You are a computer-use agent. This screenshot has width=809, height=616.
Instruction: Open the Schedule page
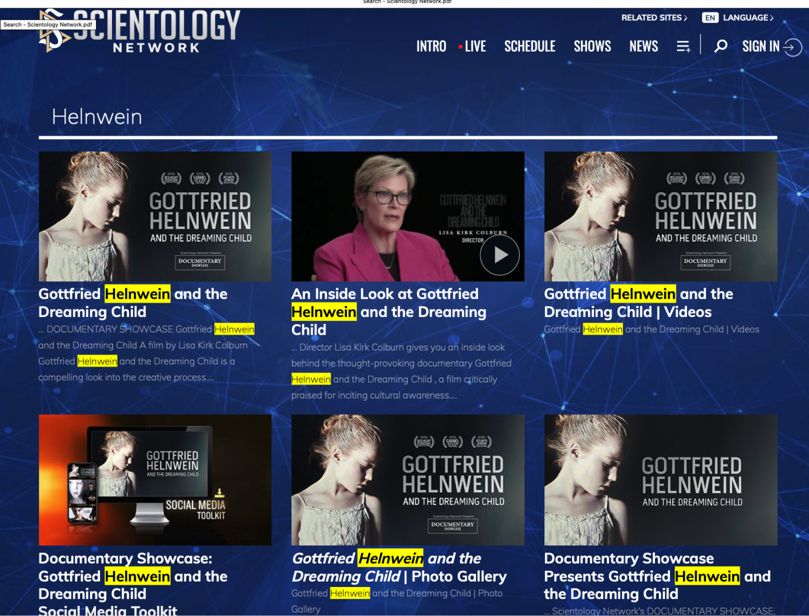tap(529, 46)
